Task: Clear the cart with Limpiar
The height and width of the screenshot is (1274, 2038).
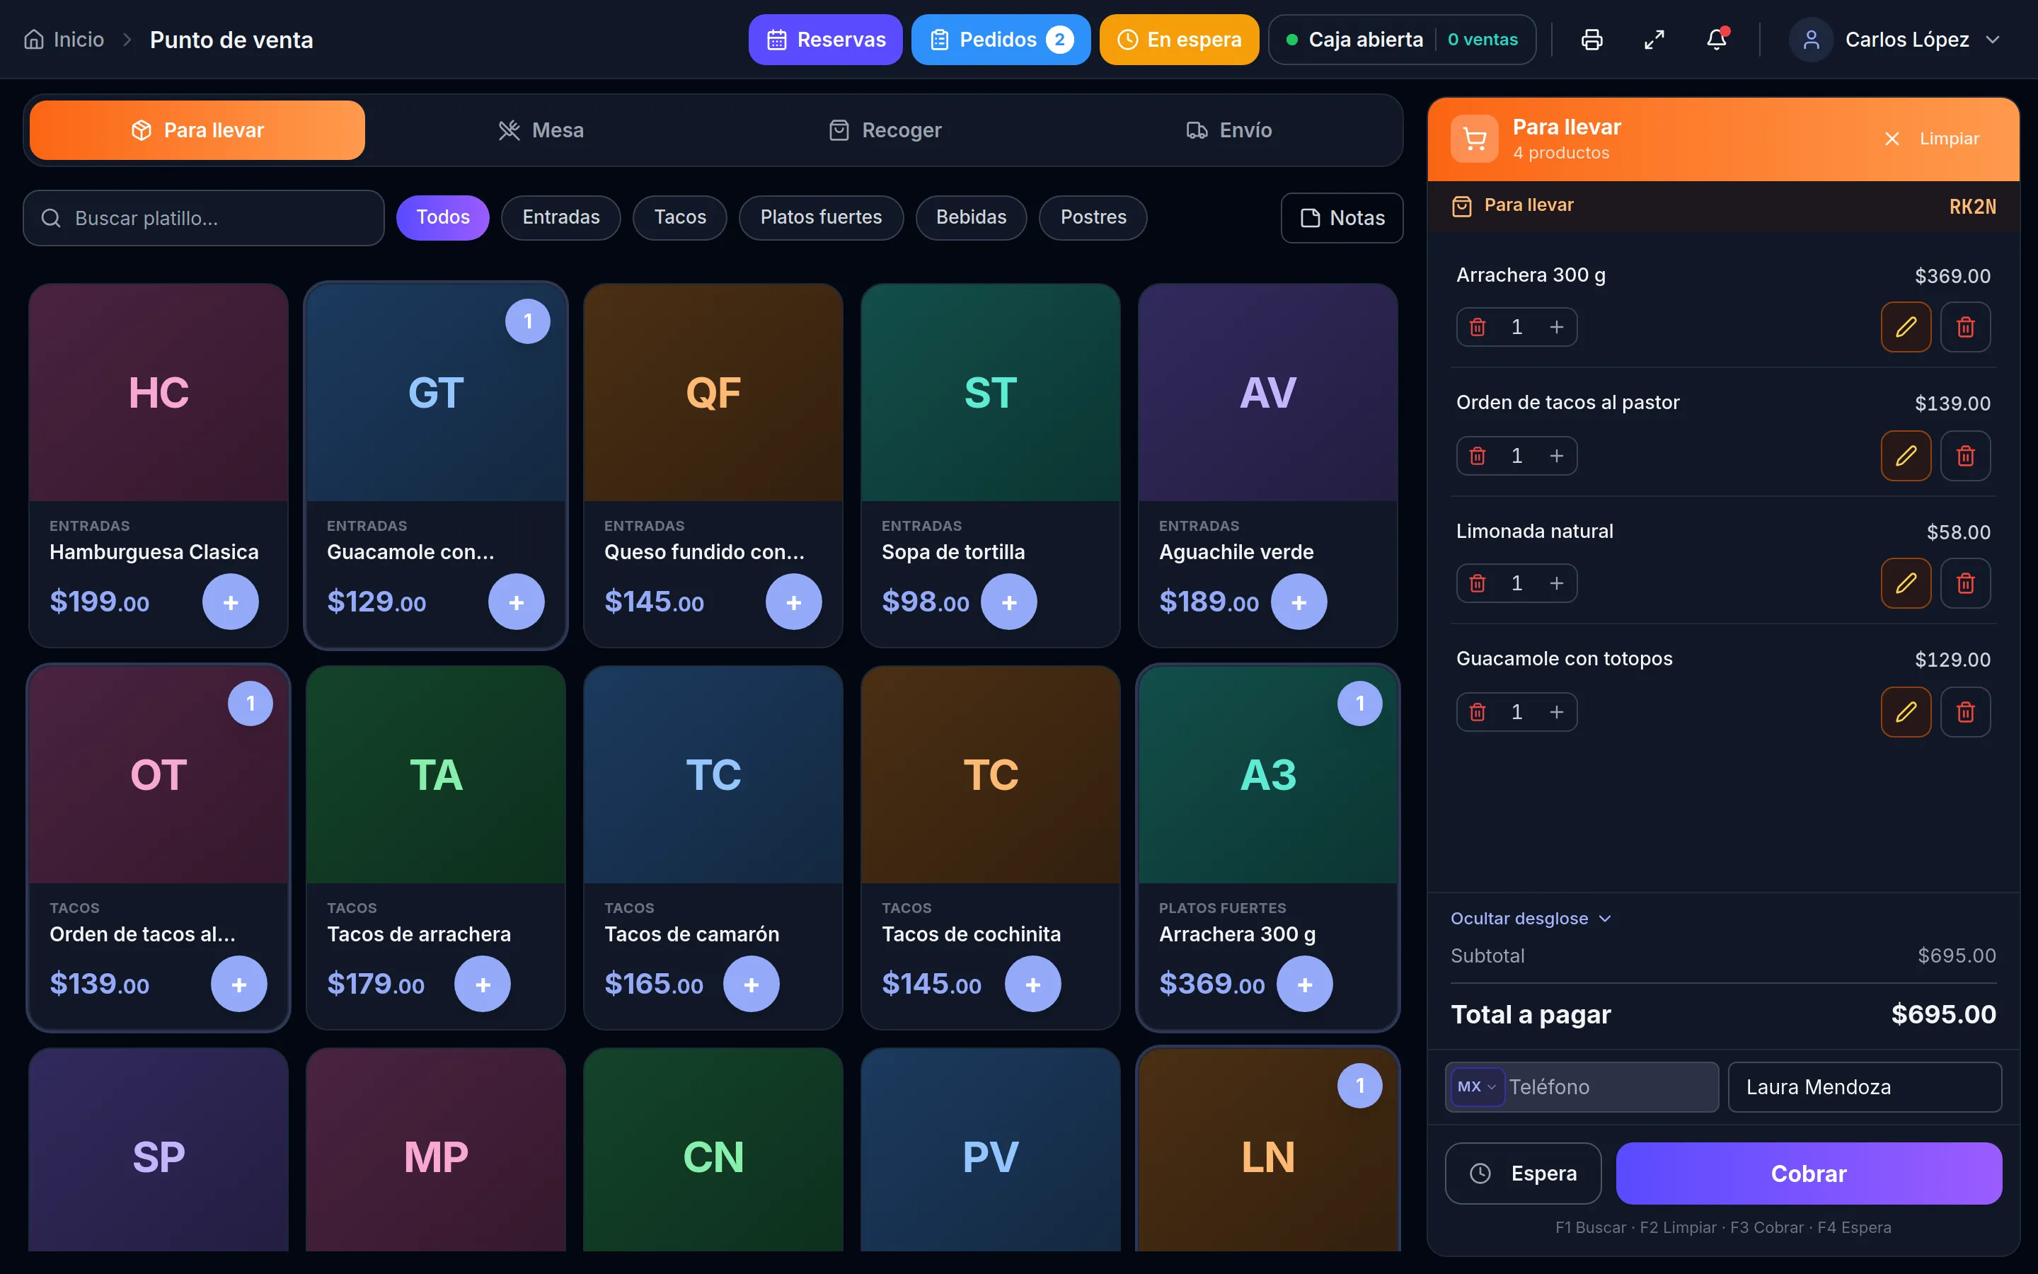Action: (x=1932, y=139)
